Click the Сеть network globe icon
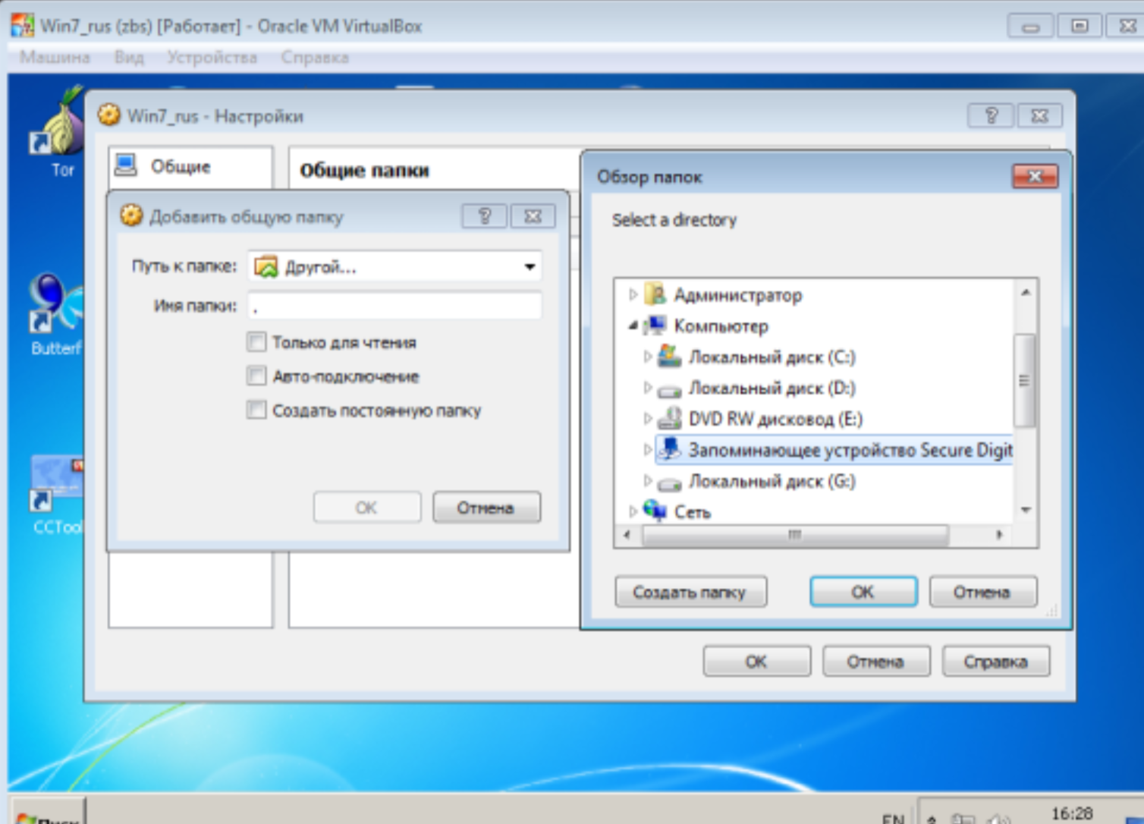 655,510
